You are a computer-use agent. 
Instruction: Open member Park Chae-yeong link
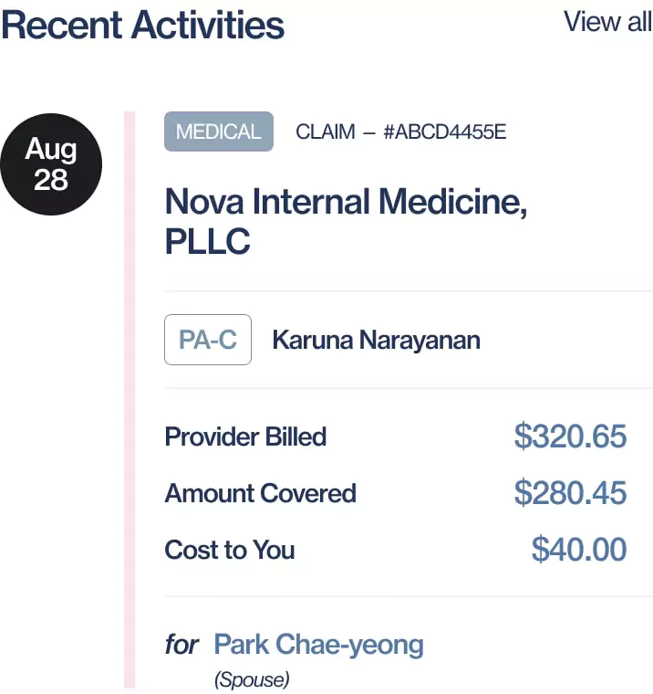(318, 645)
